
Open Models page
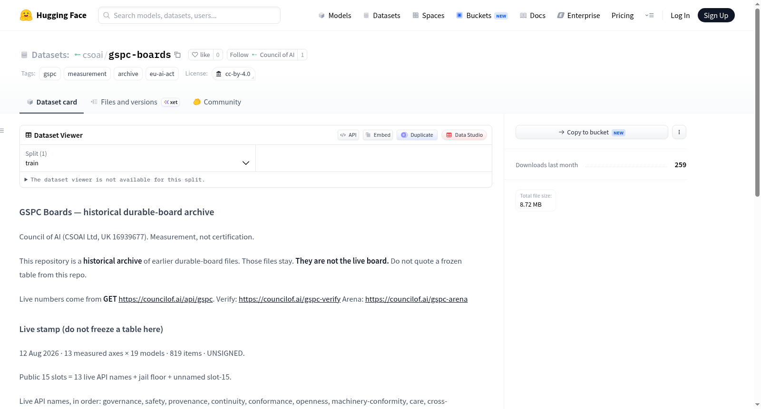[335, 15]
